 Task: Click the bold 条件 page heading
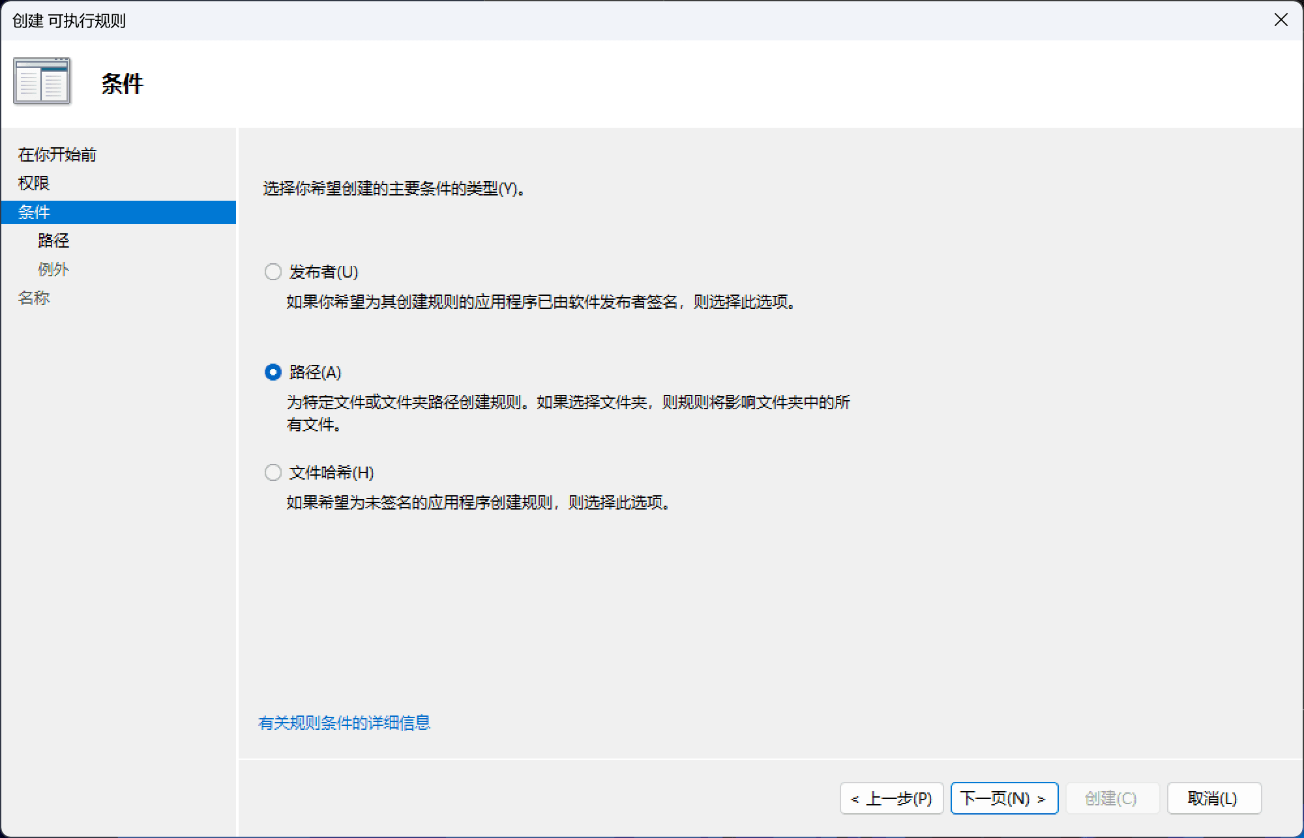[122, 83]
